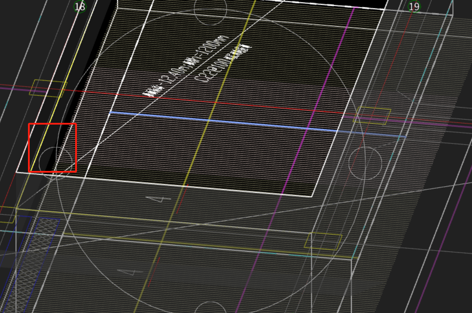Viewport: 472px width, 313px height.
Task: Select the rotated annotation containing -12.40m and 1200mm
Action: [185, 66]
